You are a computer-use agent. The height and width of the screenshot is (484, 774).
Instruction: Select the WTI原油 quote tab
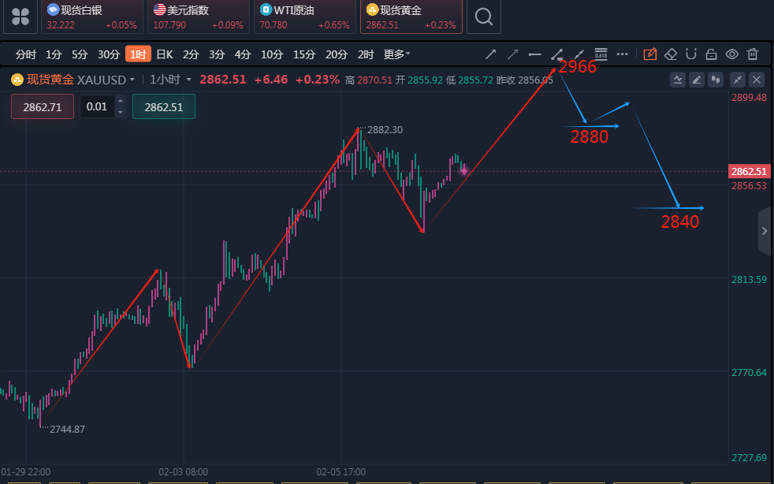304,17
